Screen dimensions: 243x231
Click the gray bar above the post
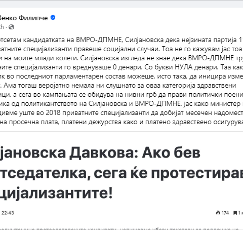coord(121,4)
